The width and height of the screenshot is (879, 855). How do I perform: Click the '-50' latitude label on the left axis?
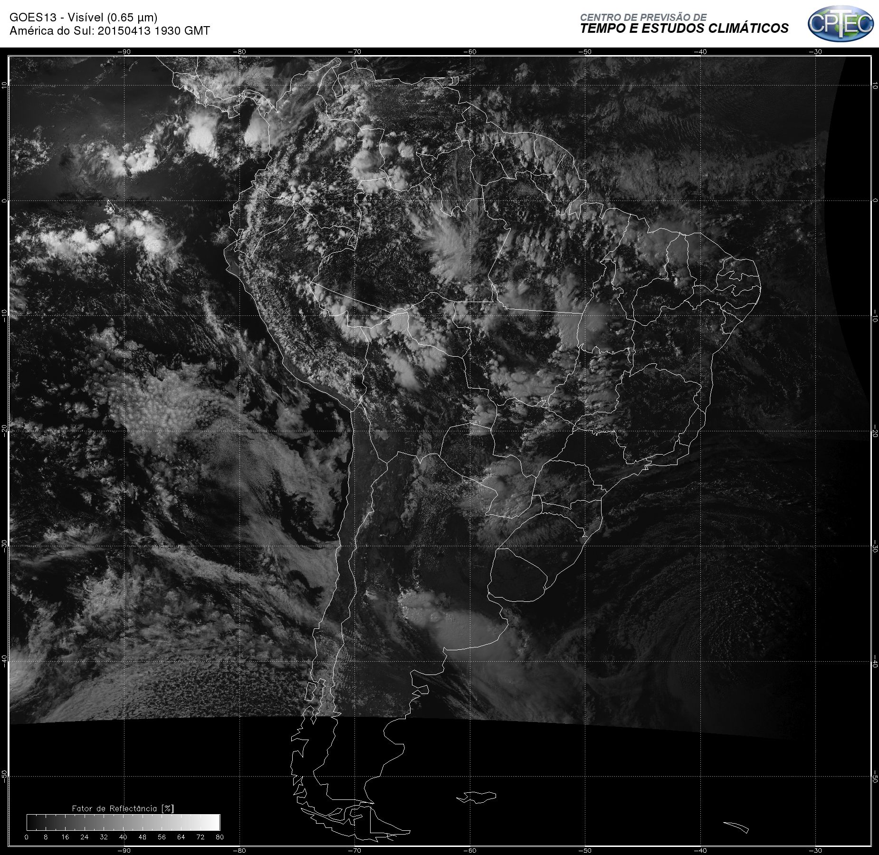pos(4,776)
